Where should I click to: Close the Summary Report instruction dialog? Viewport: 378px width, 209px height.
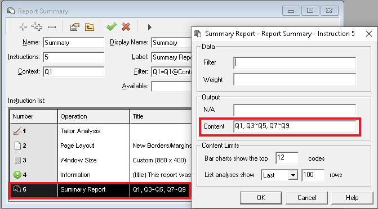click(x=369, y=34)
